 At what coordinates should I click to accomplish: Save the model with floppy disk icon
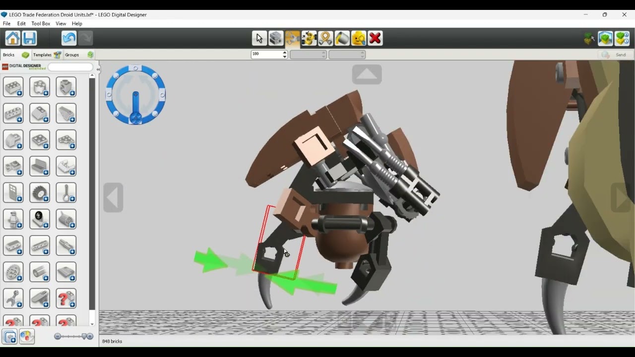pyautogui.click(x=29, y=38)
